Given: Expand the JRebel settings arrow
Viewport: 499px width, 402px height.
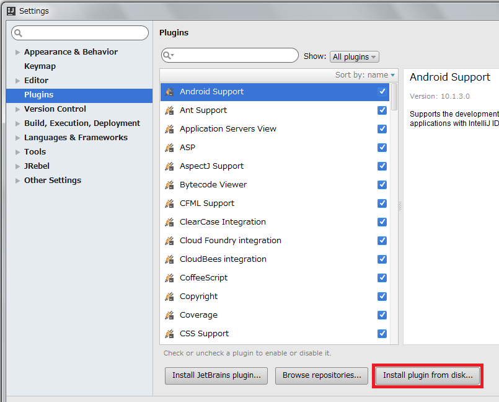Looking at the screenshot, I should 17,166.
